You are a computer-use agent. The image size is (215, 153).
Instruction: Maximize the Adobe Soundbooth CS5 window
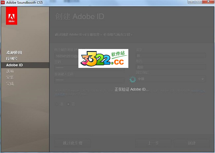tap(198, 2)
